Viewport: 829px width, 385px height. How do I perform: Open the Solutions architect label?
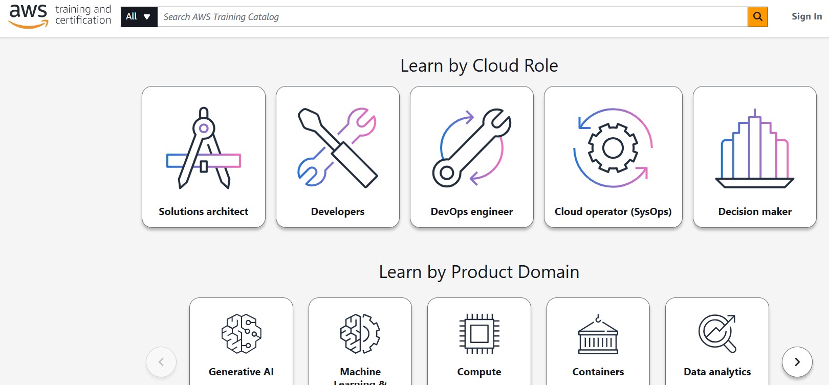[204, 211]
